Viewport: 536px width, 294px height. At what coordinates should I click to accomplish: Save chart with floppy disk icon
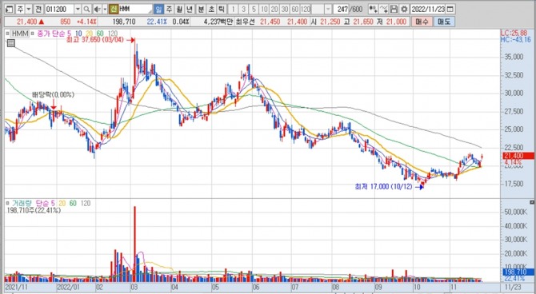click(x=394, y=9)
